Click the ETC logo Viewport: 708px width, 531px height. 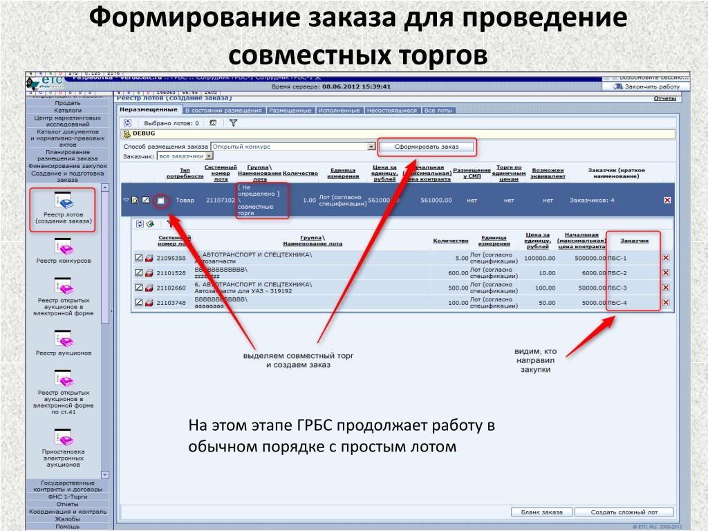click(x=46, y=82)
